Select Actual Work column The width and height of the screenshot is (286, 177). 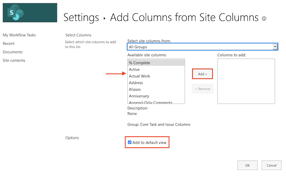click(x=156, y=76)
